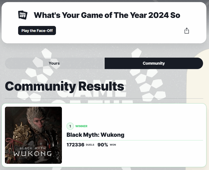Click the Game of The Year 2024 title
The image size is (209, 170).
click(107, 15)
